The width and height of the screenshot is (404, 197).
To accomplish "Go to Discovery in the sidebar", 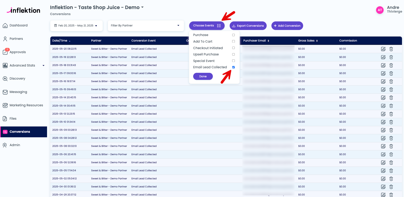I will click(17, 79).
